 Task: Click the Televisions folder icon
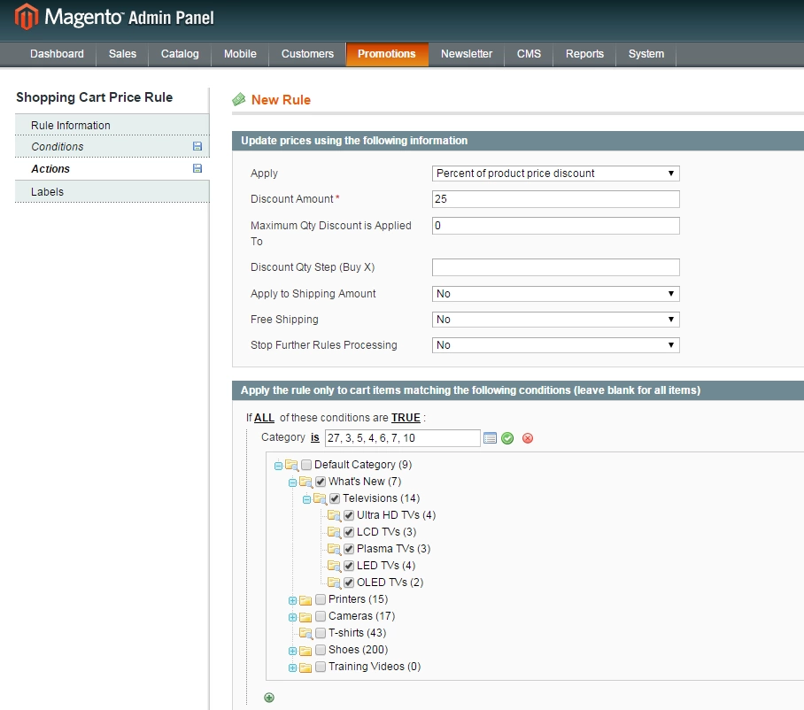[x=321, y=498]
